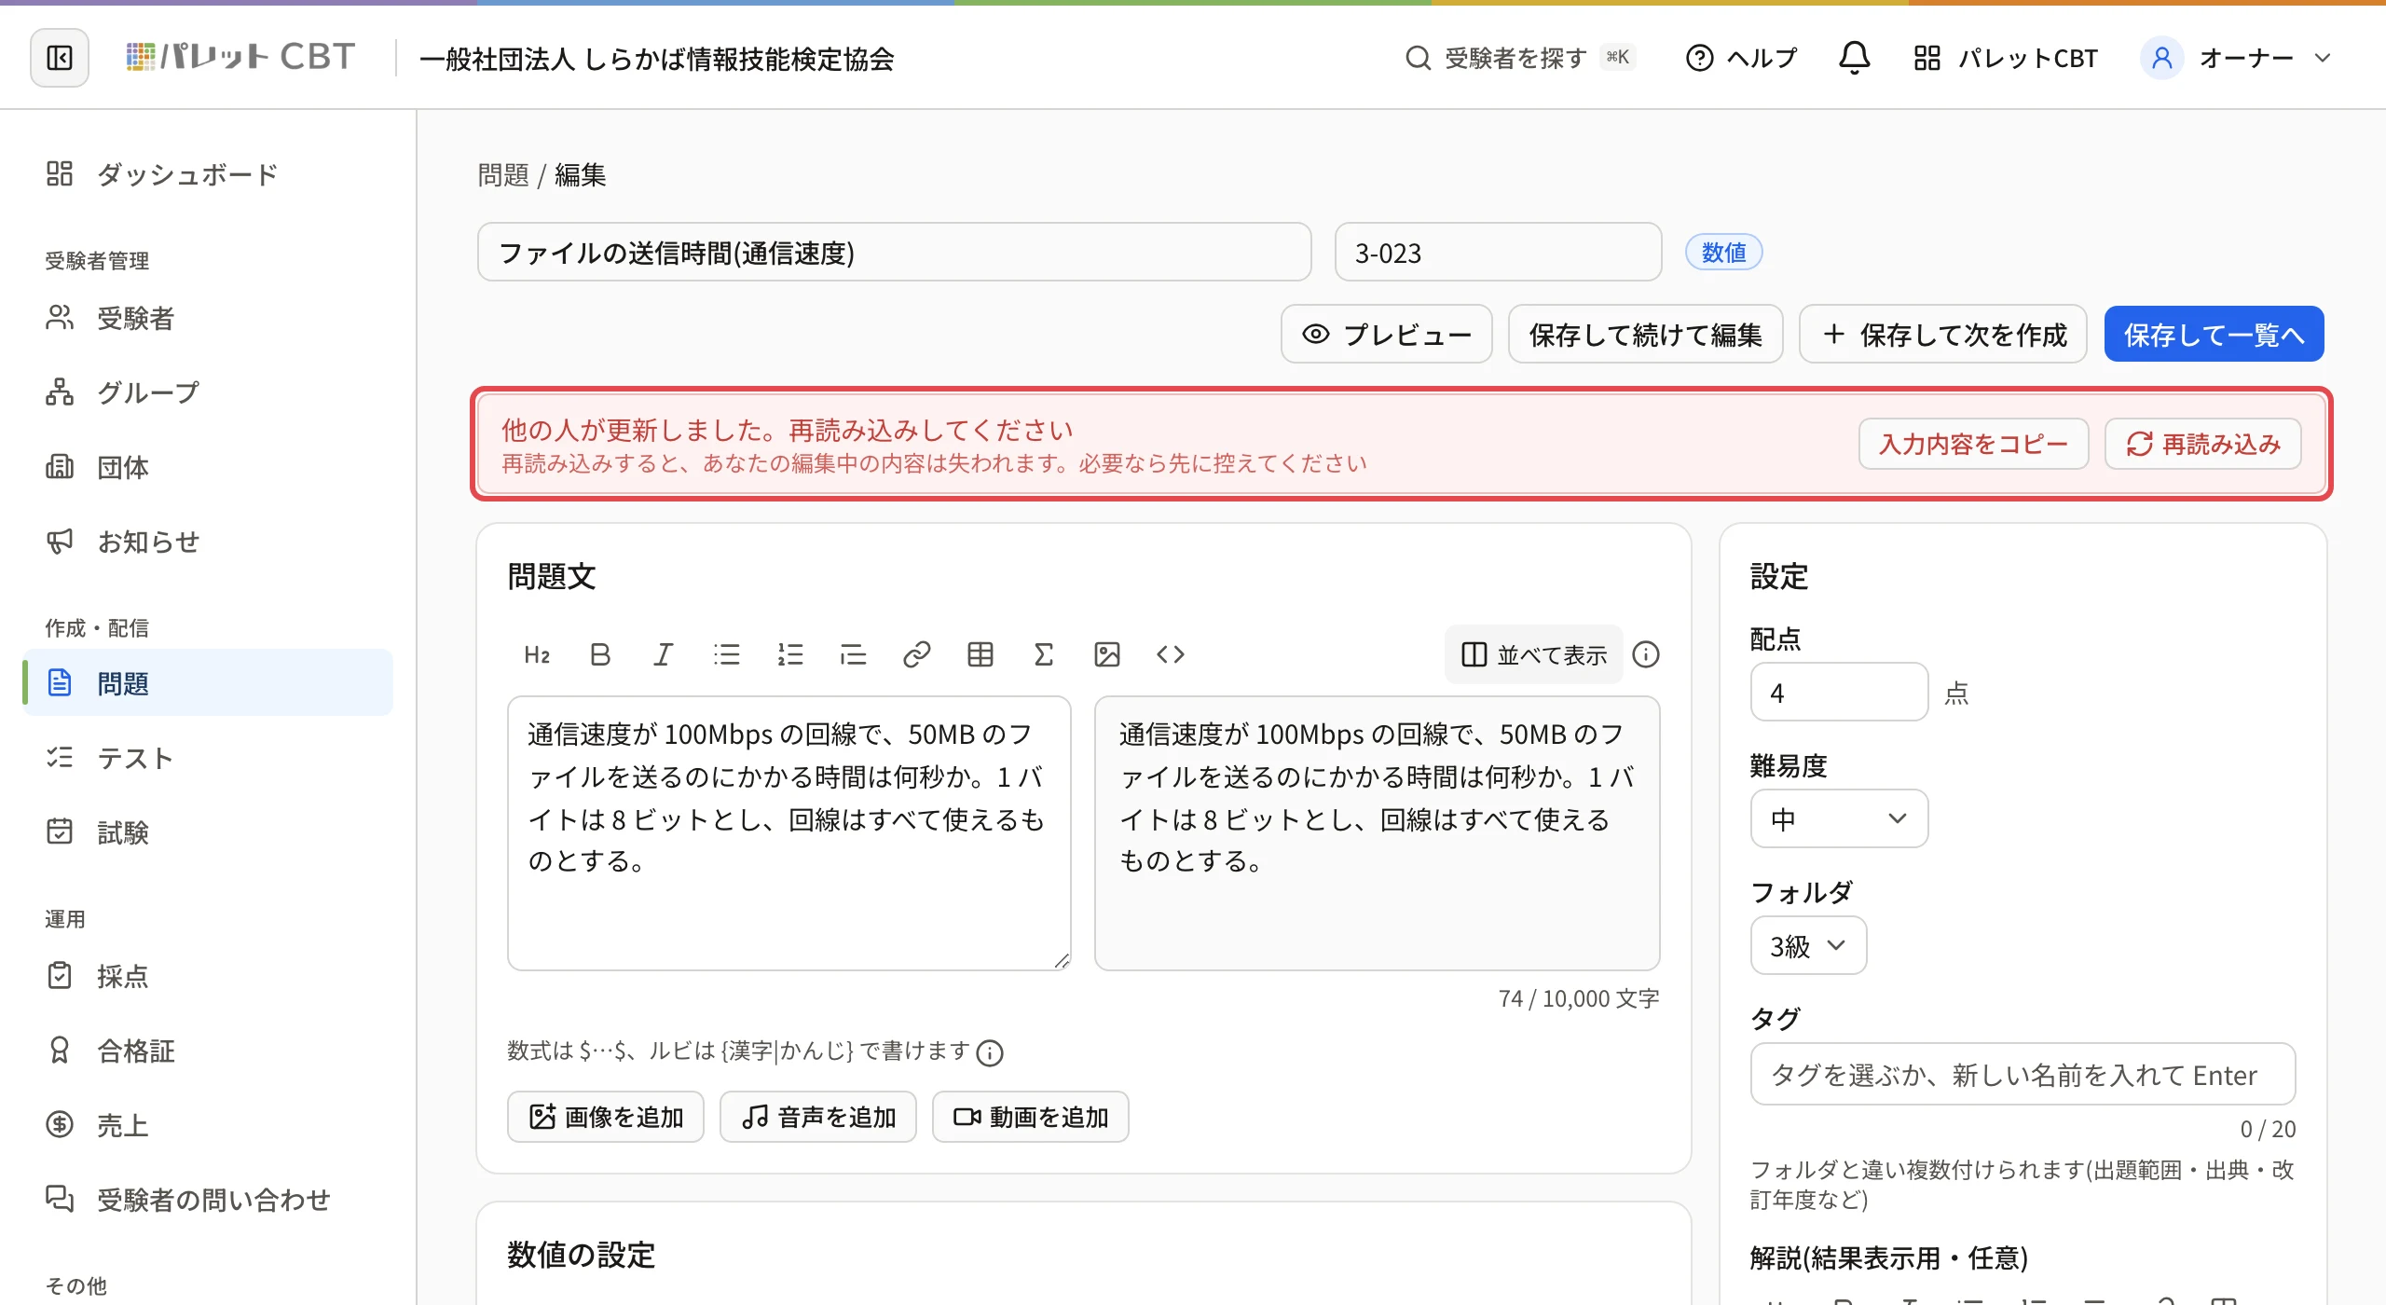Open グループ in the sidebar
Image resolution: width=2386 pixels, height=1305 pixels.
[x=208, y=392]
